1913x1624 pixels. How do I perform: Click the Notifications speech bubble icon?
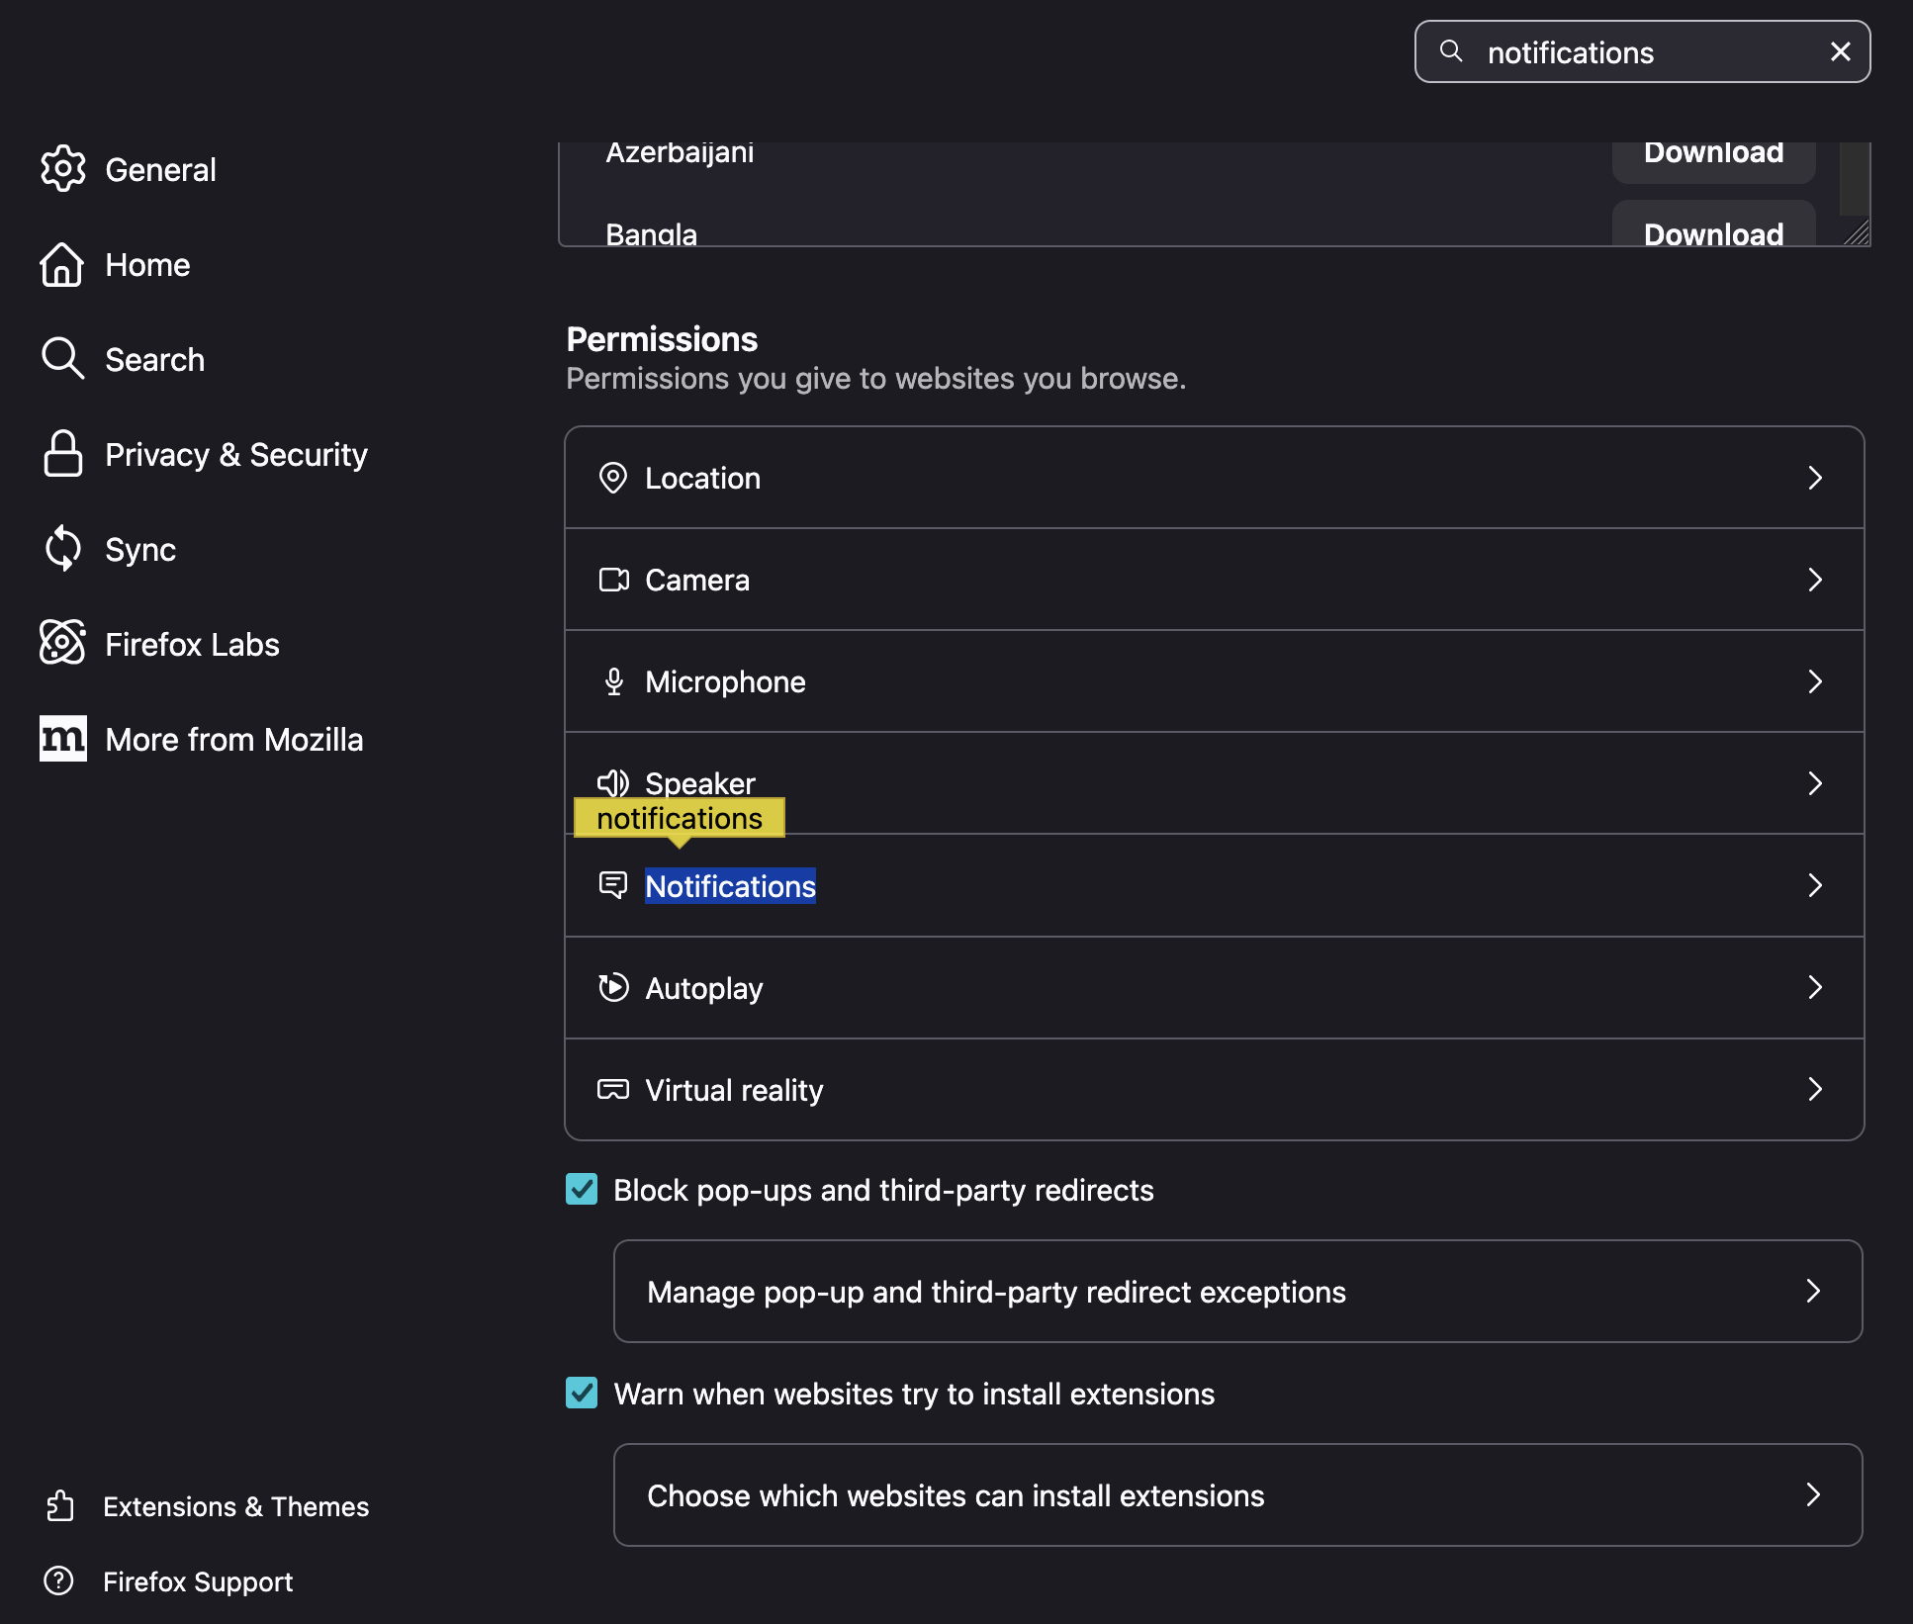click(x=613, y=885)
